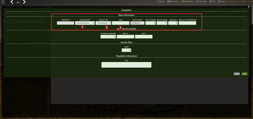
Task: Open the Status of holdings dropdown
Action: click(162, 23)
